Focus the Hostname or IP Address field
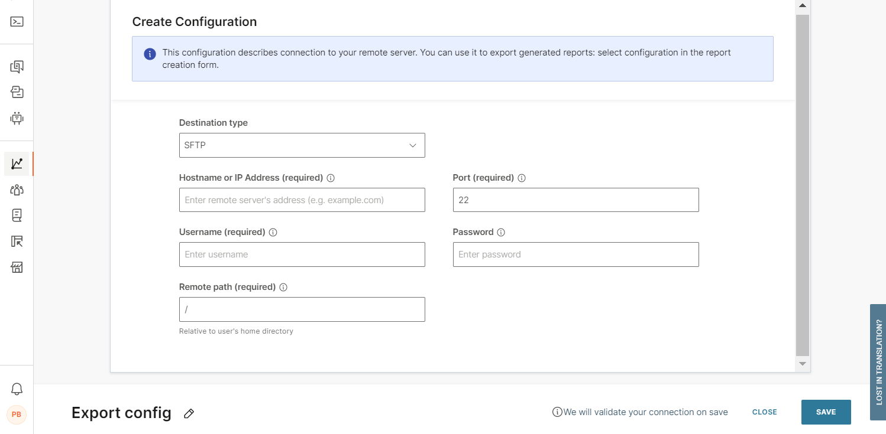 pos(302,200)
